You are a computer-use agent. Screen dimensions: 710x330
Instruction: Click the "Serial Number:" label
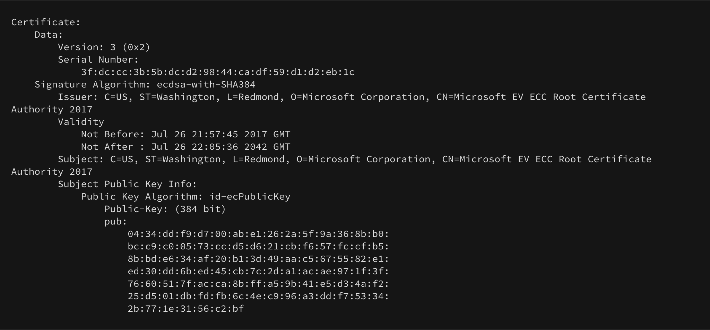(x=98, y=59)
